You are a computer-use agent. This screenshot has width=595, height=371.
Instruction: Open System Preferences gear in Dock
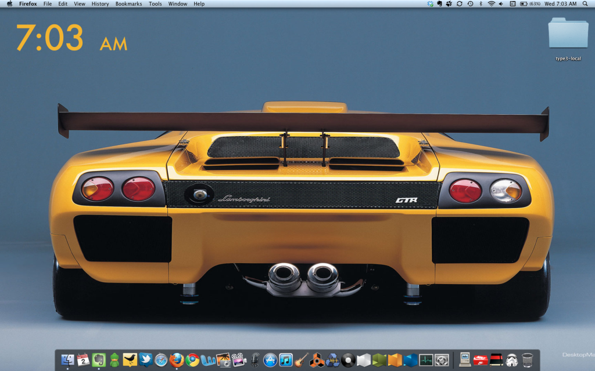pyautogui.click(x=442, y=360)
